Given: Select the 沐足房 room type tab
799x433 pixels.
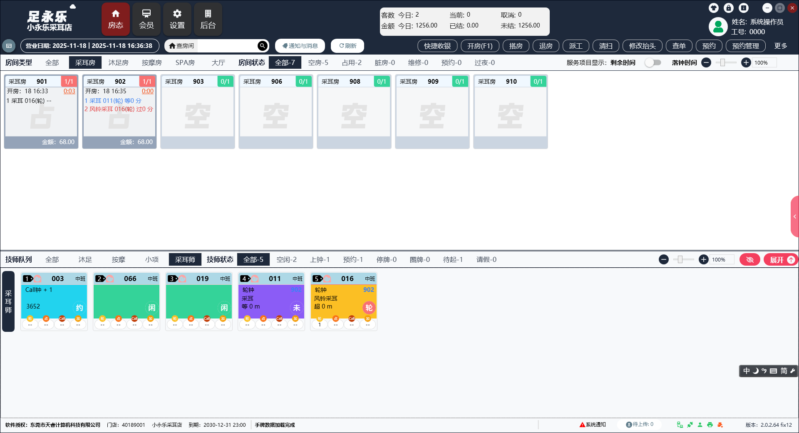Looking at the screenshot, I should click(x=118, y=62).
